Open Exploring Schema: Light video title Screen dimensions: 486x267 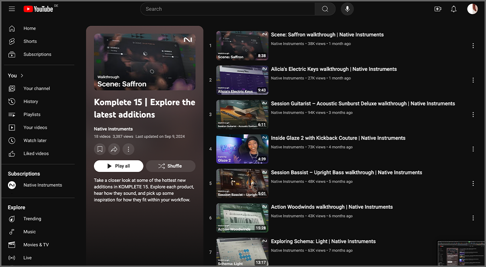tap(323, 241)
